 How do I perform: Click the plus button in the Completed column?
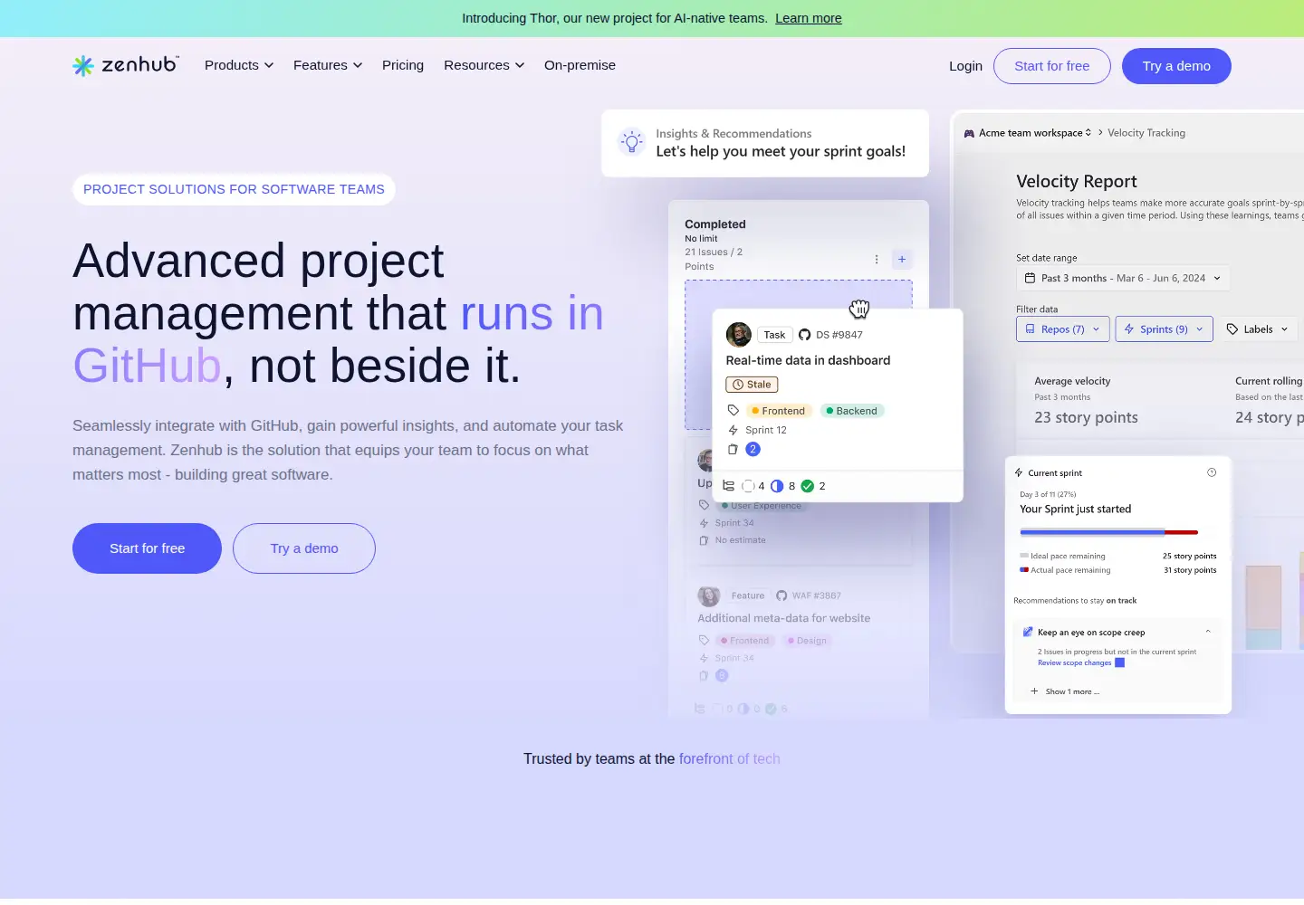[902, 260]
